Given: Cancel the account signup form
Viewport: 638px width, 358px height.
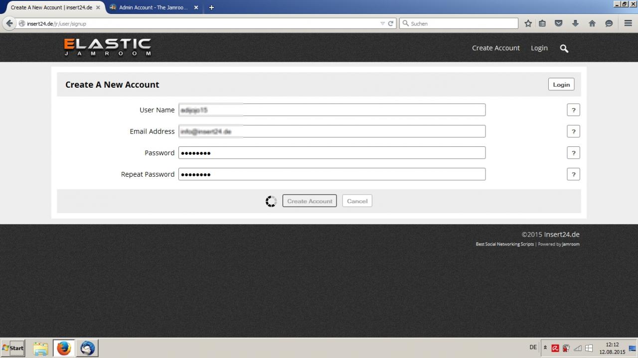Looking at the screenshot, I should [x=357, y=201].
